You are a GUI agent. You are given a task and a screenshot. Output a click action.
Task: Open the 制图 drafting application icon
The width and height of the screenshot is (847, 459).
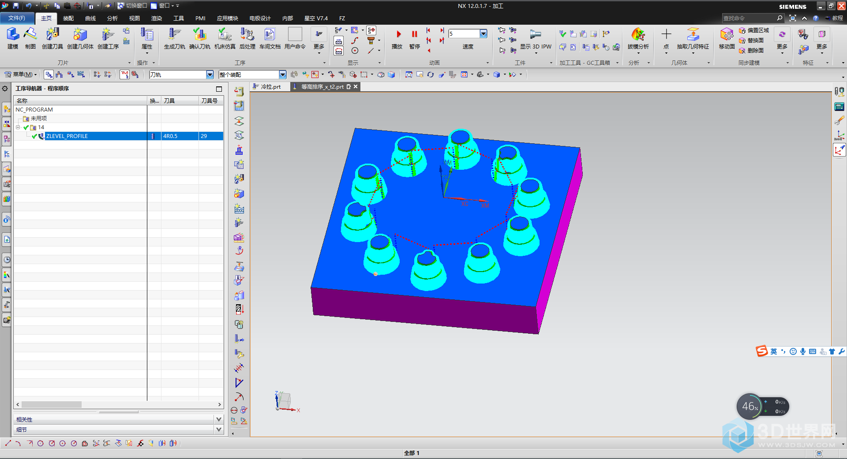(30, 38)
